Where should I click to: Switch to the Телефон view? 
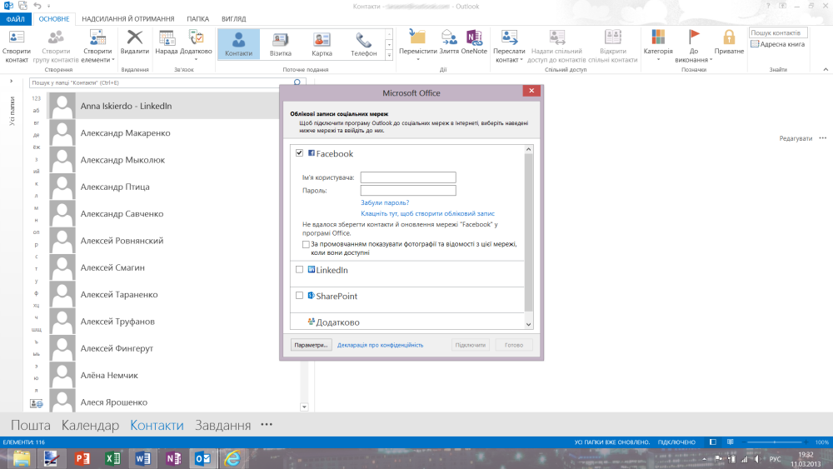pyautogui.click(x=363, y=43)
